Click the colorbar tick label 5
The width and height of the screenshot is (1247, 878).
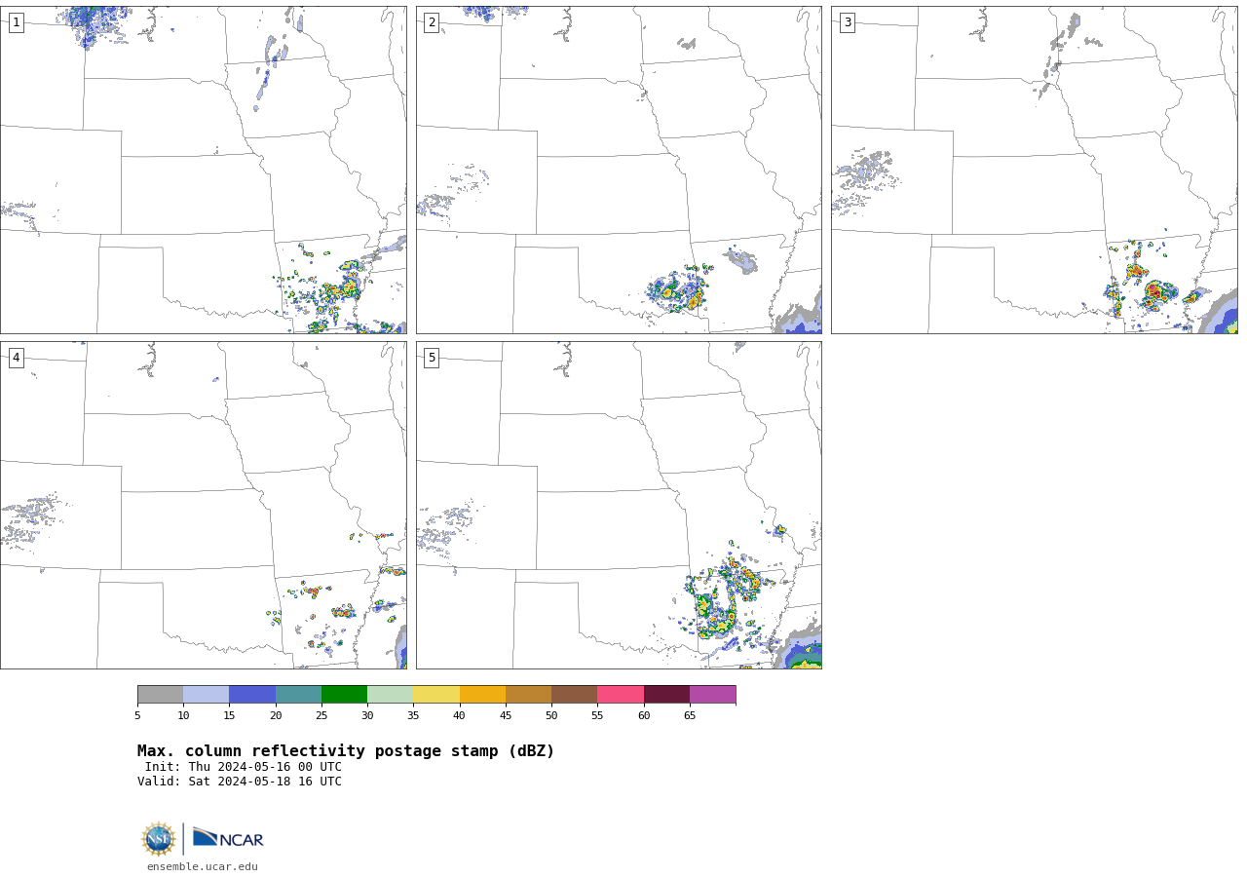(137, 716)
